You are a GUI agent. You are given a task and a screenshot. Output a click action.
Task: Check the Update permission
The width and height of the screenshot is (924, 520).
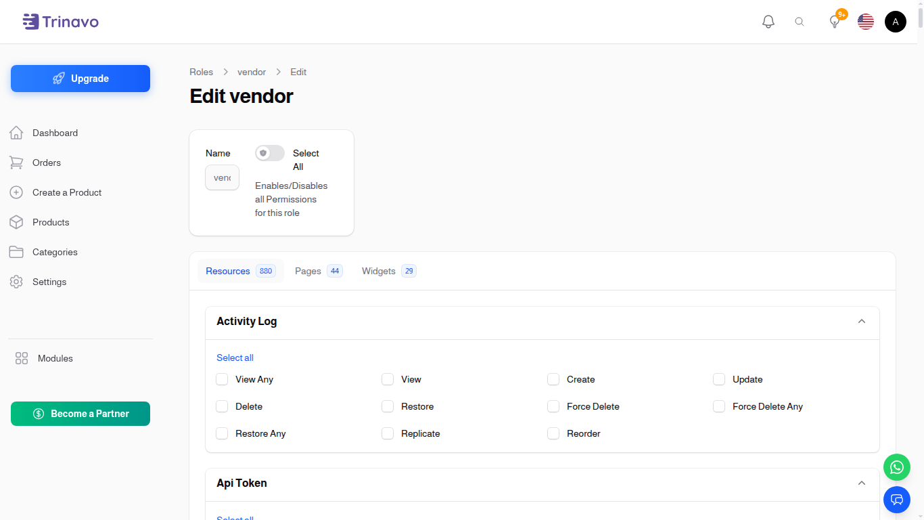click(719, 379)
